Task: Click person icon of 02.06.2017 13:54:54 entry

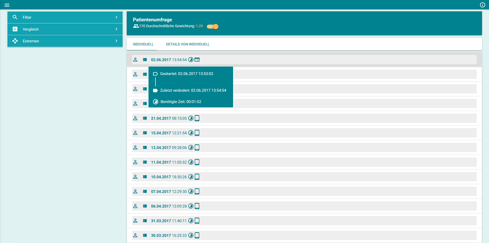Action: 135,60
